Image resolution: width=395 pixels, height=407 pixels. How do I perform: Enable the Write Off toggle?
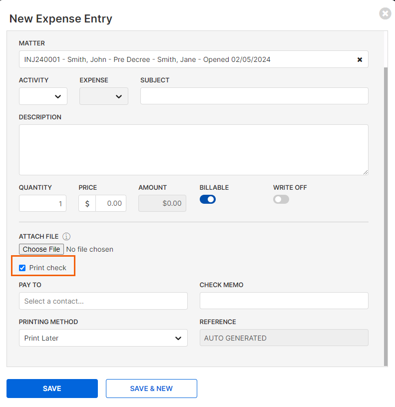(281, 199)
